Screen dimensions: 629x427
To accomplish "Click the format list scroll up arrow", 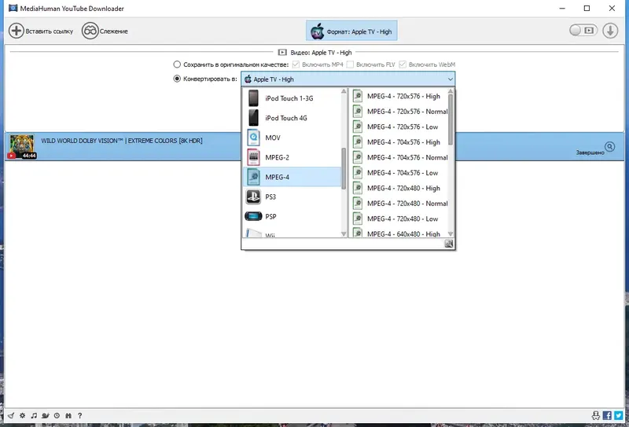I will [344, 91].
